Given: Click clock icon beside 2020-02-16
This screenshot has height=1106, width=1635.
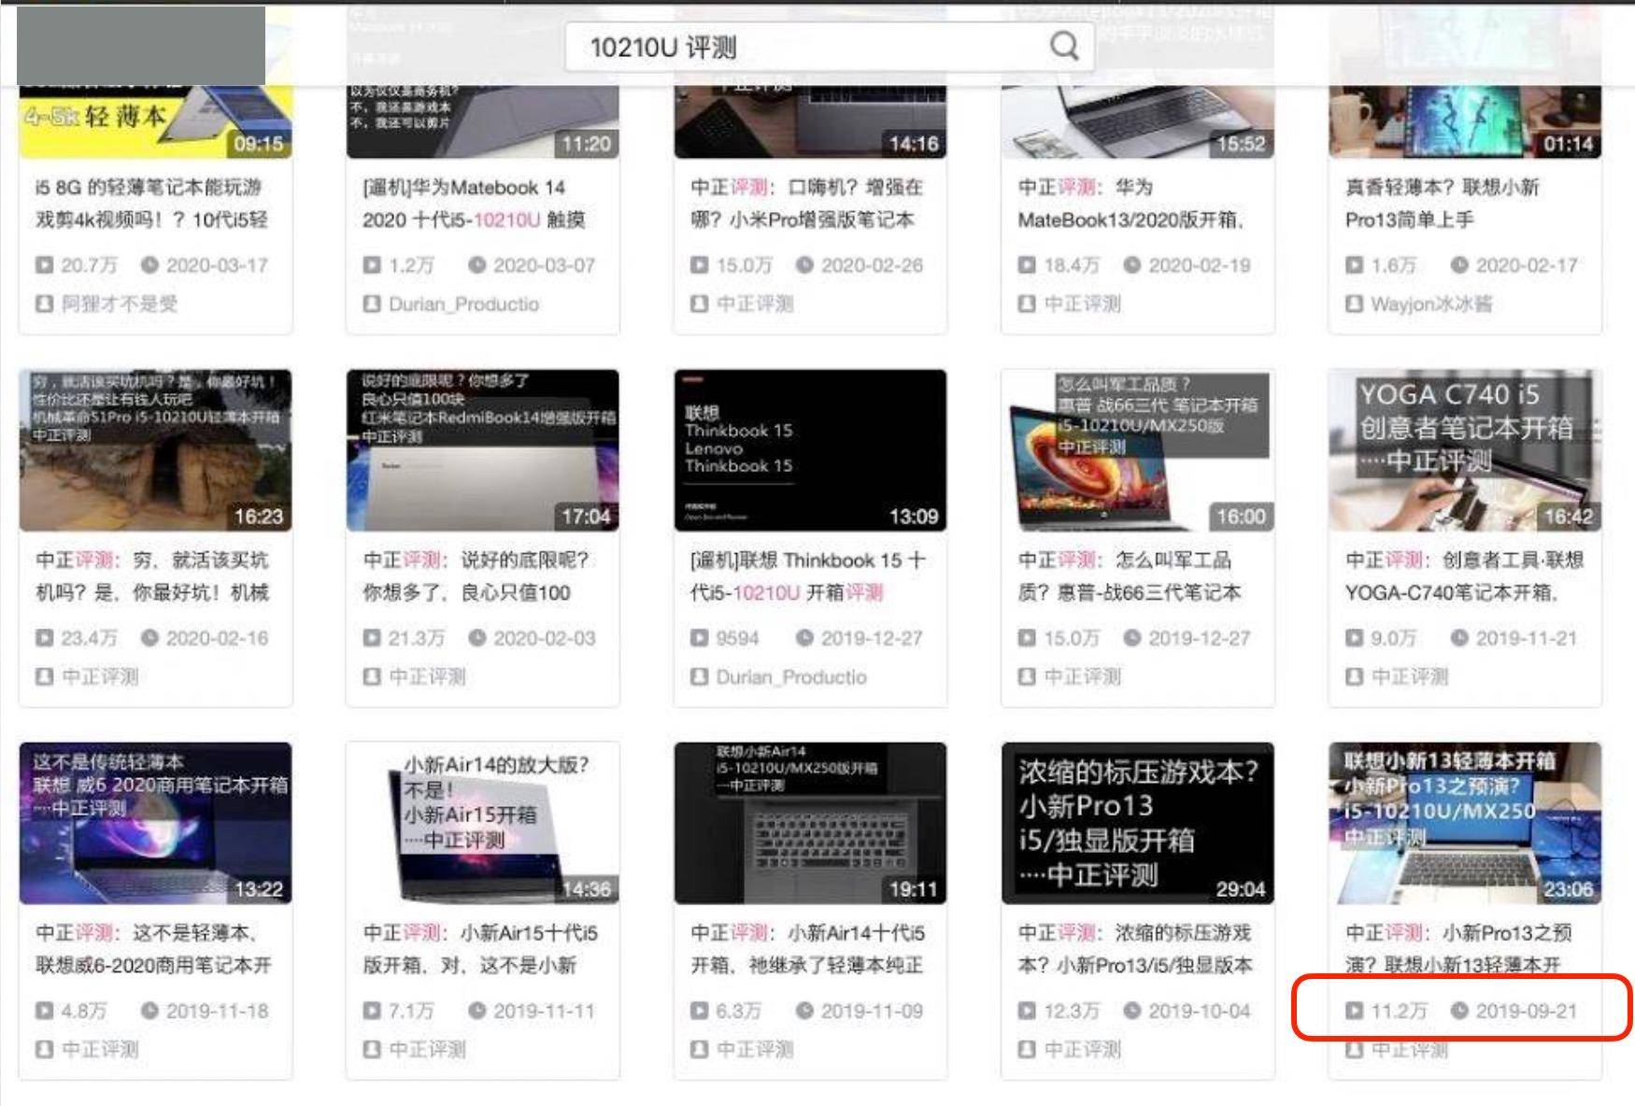Looking at the screenshot, I should (x=149, y=638).
